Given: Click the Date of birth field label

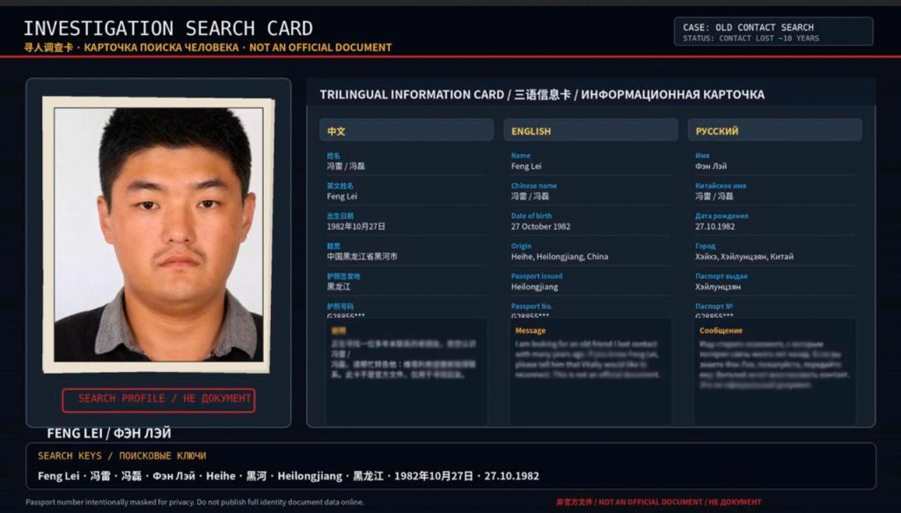Looking at the screenshot, I should point(531,216).
